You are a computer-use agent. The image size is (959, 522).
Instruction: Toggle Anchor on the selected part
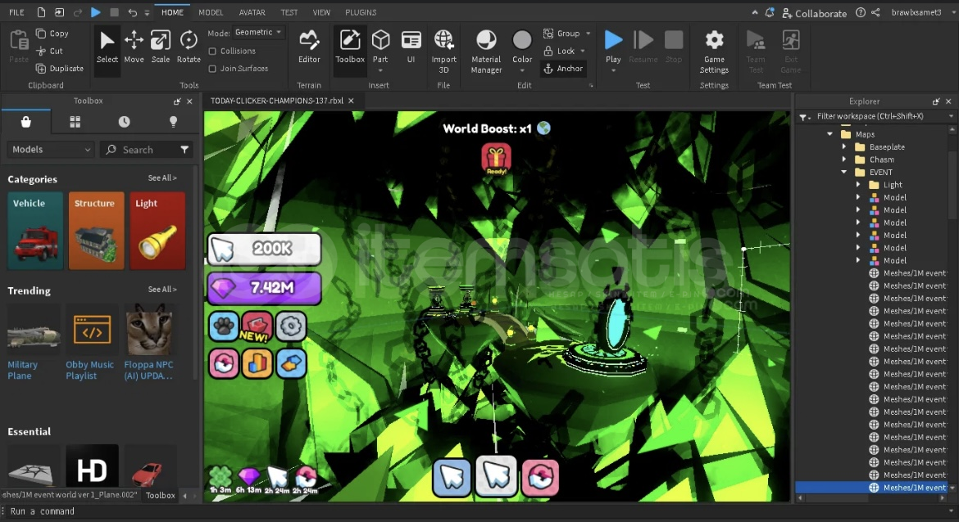(x=563, y=69)
